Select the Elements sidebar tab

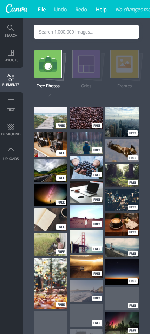[x=11, y=80]
